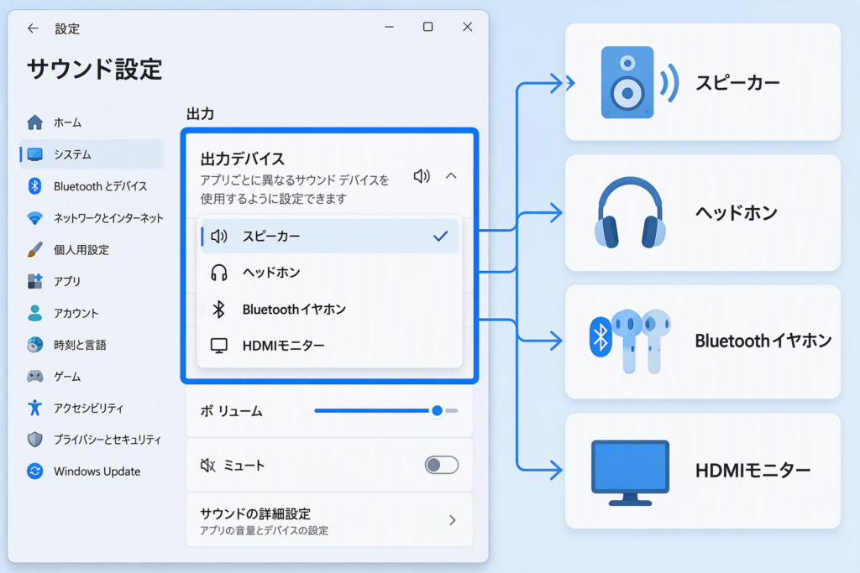Go back using the arrow beside 設定

click(x=33, y=29)
